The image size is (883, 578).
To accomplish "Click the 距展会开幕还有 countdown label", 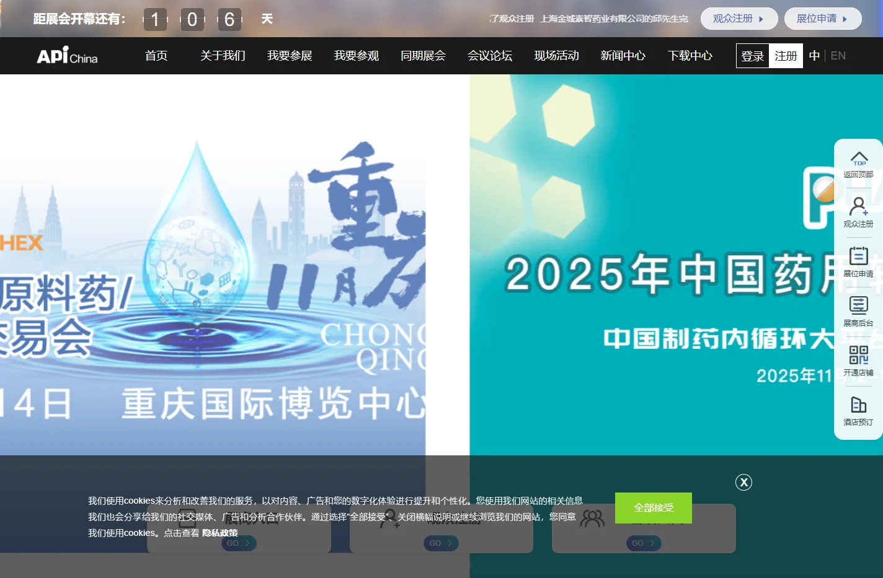I will [x=79, y=19].
